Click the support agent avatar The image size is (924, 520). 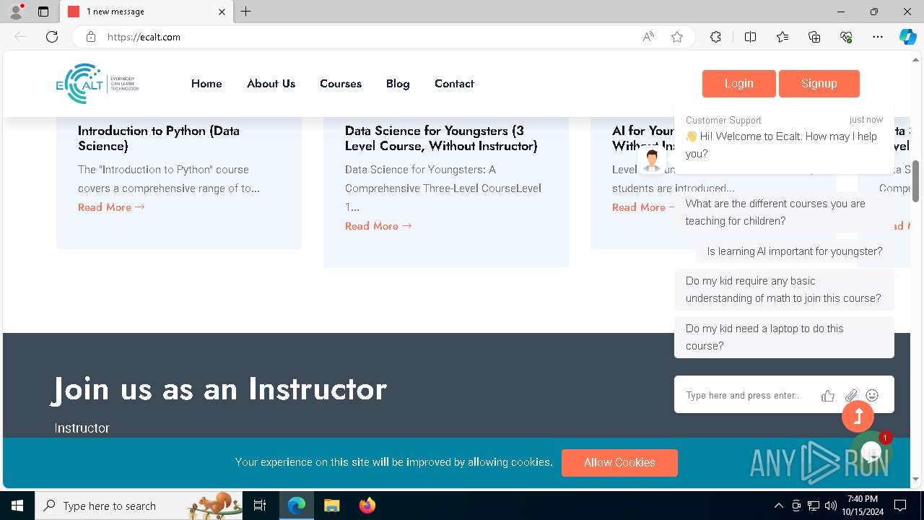(652, 160)
